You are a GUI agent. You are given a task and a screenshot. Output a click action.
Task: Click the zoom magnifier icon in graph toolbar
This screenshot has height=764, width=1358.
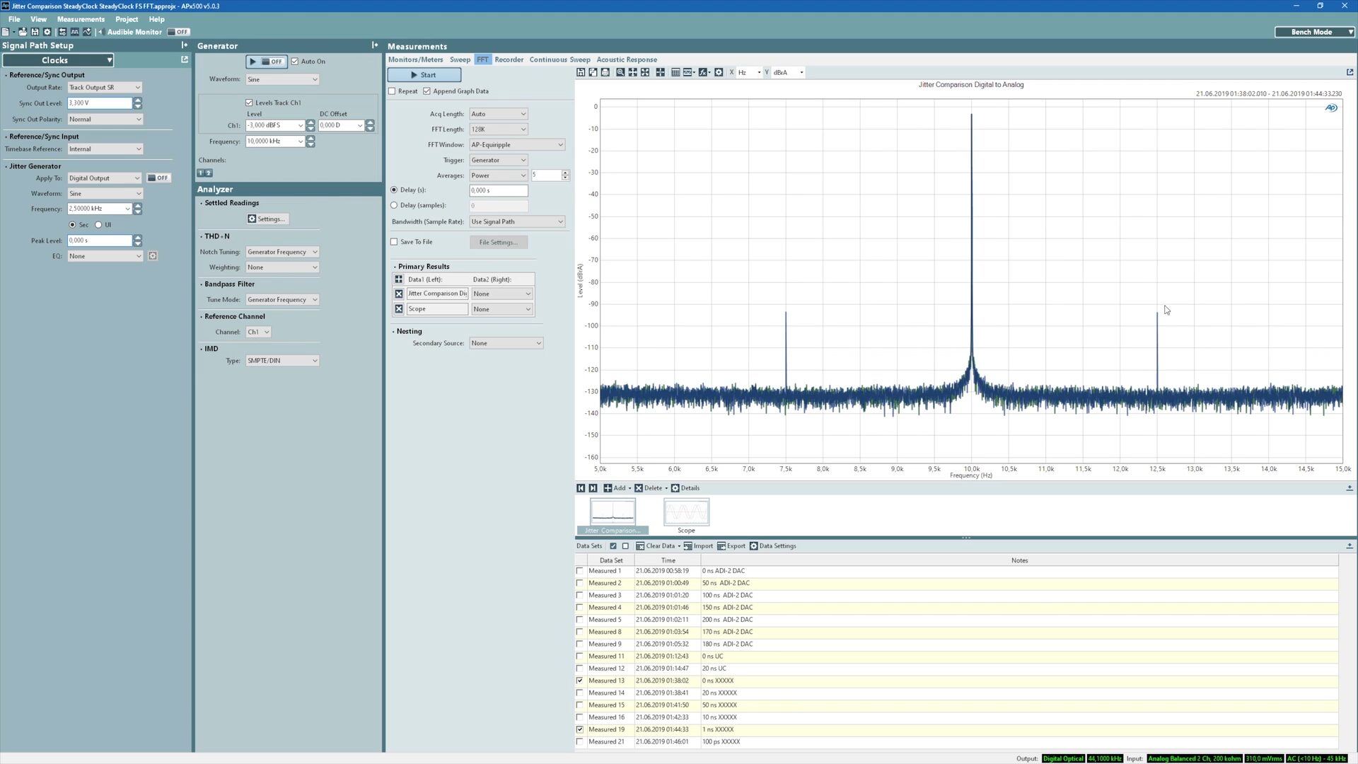620,72
